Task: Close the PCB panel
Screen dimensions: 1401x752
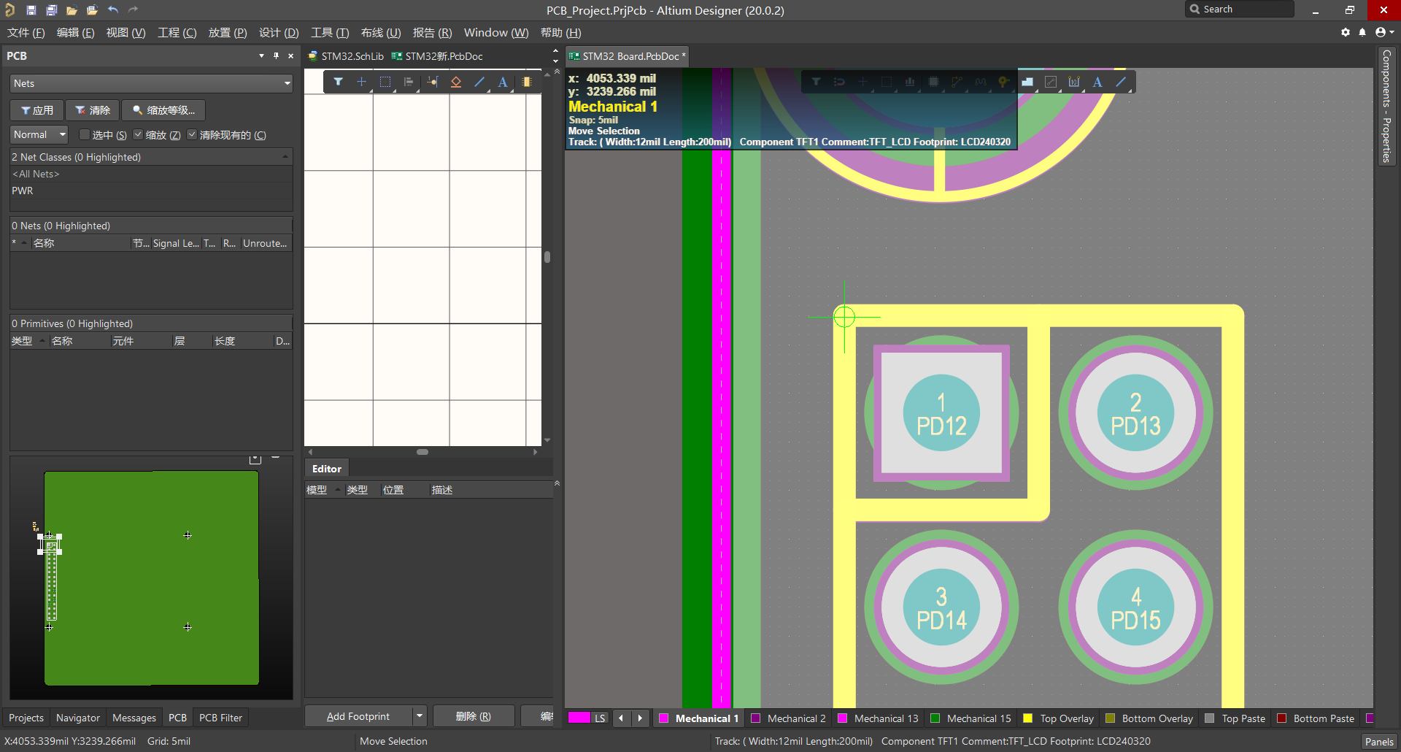Action: [290, 55]
